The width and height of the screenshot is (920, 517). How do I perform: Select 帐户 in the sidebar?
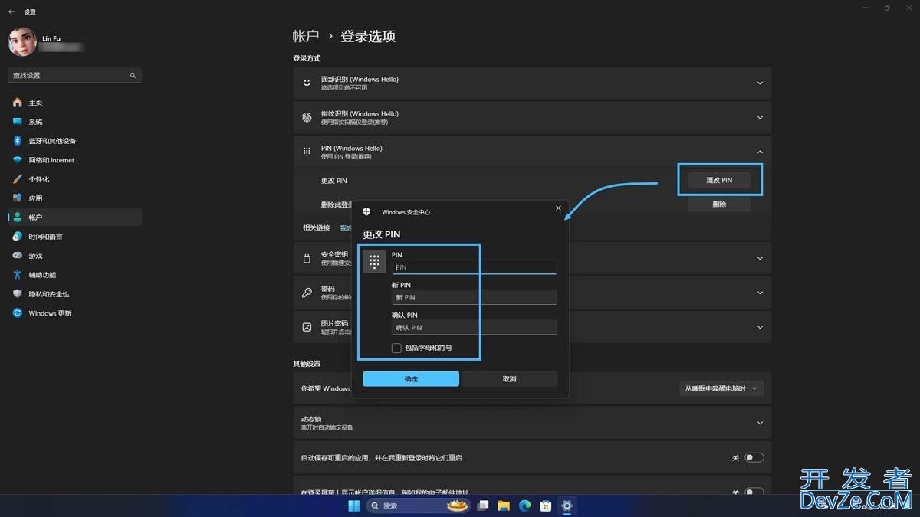[75, 218]
